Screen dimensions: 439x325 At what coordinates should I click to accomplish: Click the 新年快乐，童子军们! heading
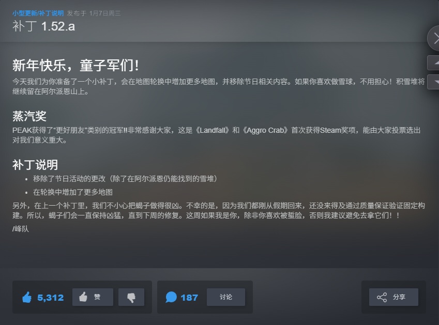[75, 66]
